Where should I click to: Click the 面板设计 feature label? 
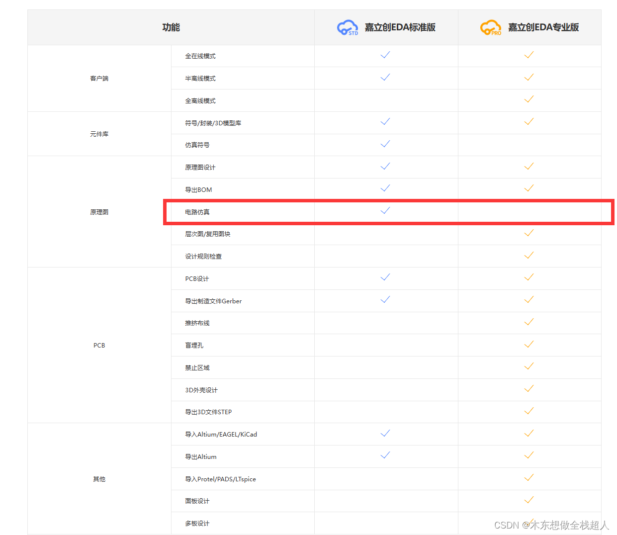pyautogui.click(x=197, y=501)
